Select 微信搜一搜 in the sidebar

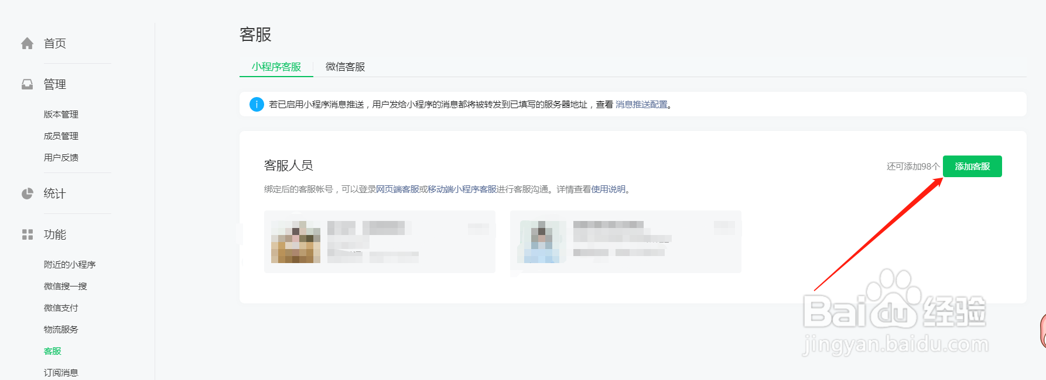[66, 286]
